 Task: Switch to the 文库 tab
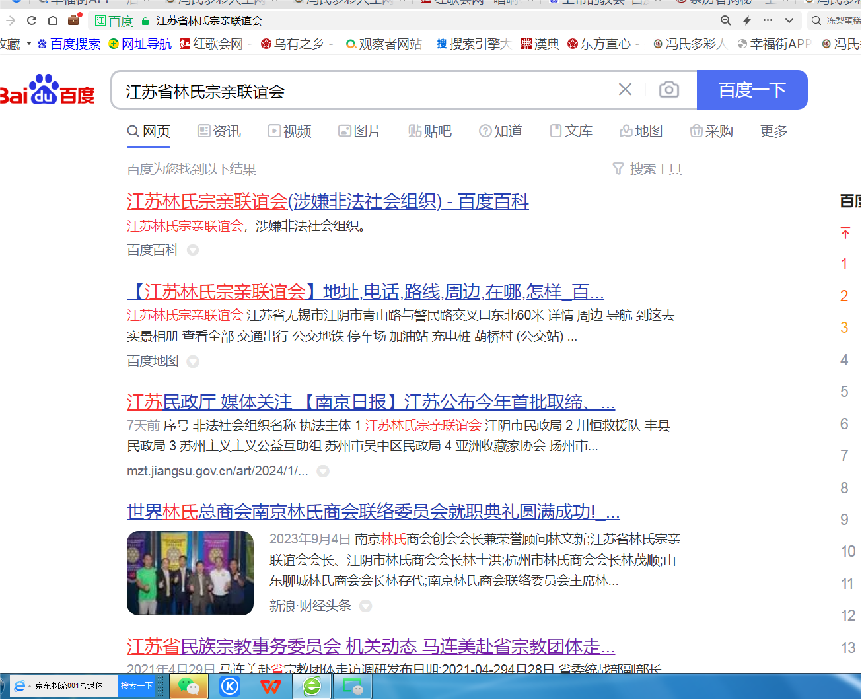click(571, 131)
